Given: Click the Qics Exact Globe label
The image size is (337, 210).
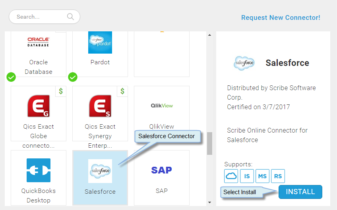Looking at the screenshot, I should [39, 136].
